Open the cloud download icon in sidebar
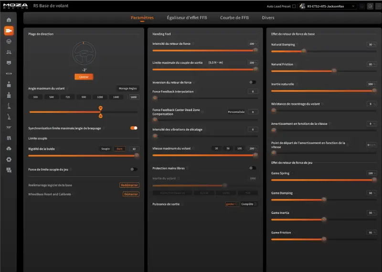This screenshot has height=272, width=382. click(9, 149)
